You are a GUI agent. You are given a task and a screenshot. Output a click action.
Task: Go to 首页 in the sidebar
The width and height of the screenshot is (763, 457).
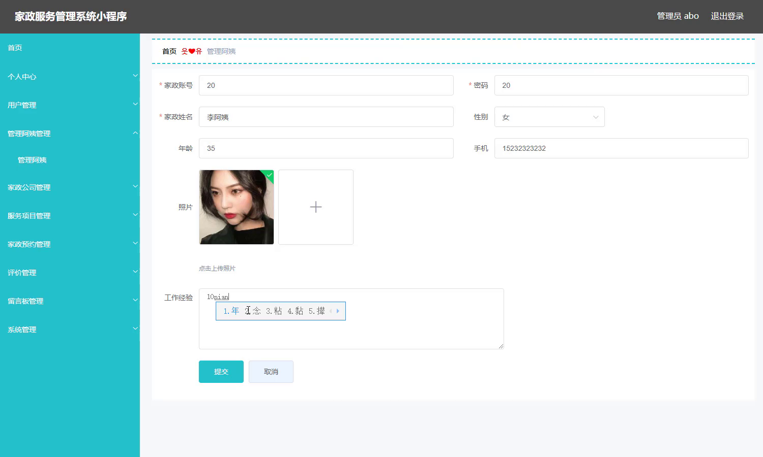[x=70, y=48]
